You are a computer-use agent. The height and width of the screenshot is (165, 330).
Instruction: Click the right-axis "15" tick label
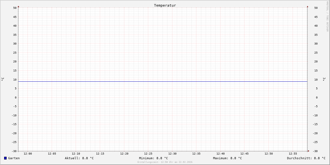pos(316,71)
